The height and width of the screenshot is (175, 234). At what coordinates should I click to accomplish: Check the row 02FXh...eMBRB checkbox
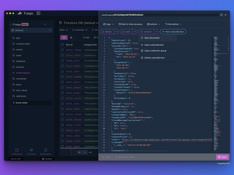coord(62,77)
